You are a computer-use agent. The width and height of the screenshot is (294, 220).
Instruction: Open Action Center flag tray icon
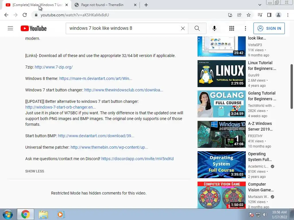tap(251, 215)
